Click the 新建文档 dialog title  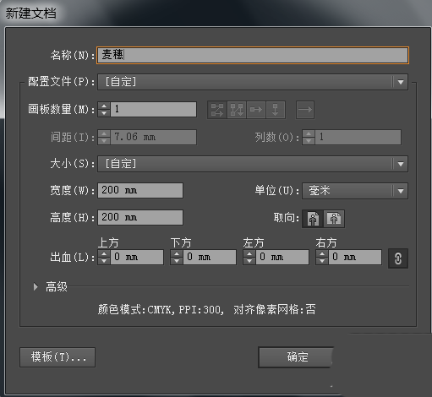click(x=31, y=14)
